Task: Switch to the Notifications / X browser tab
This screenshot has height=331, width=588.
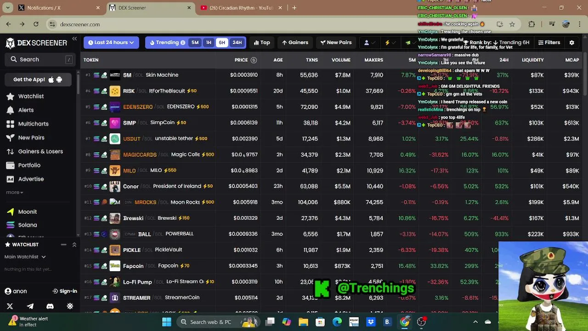Action: pos(59,8)
